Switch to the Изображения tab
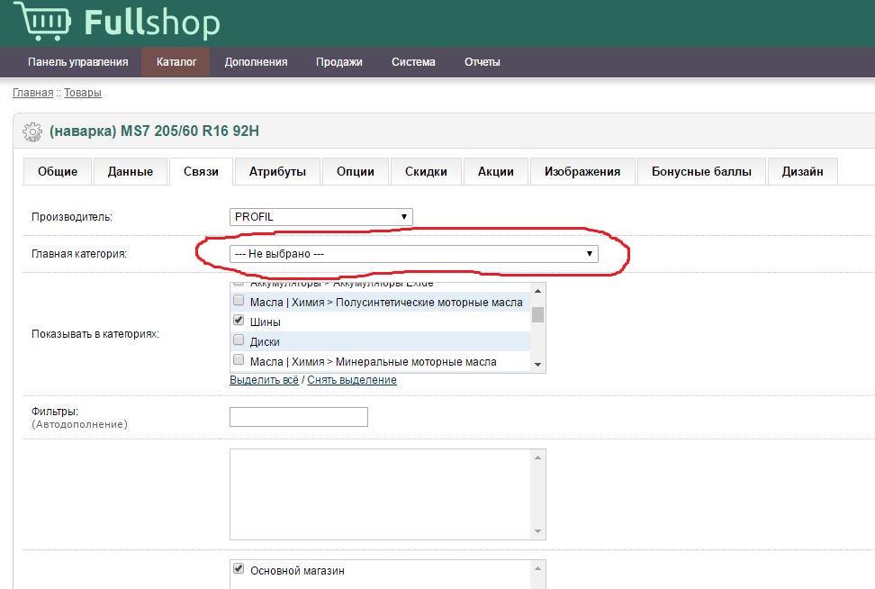875x589 pixels. point(582,171)
